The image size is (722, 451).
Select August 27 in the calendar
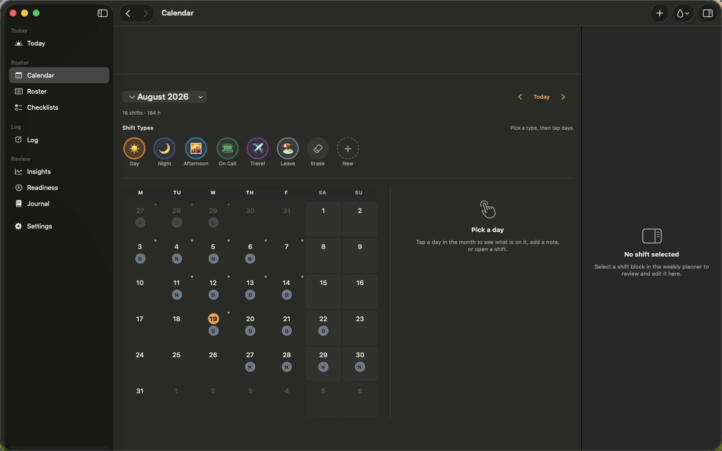251,364
